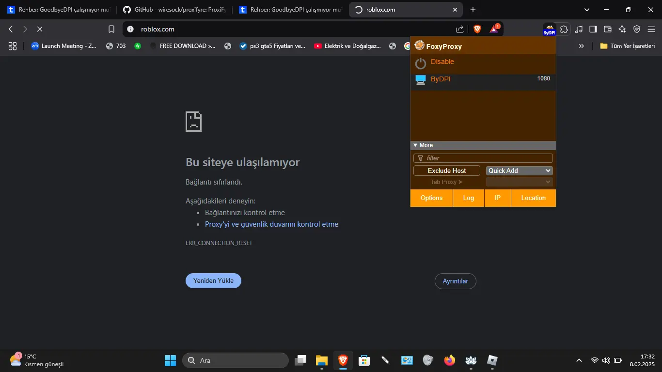Open the tab search chevron in title bar
The height and width of the screenshot is (372, 662).
tap(587, 10)
